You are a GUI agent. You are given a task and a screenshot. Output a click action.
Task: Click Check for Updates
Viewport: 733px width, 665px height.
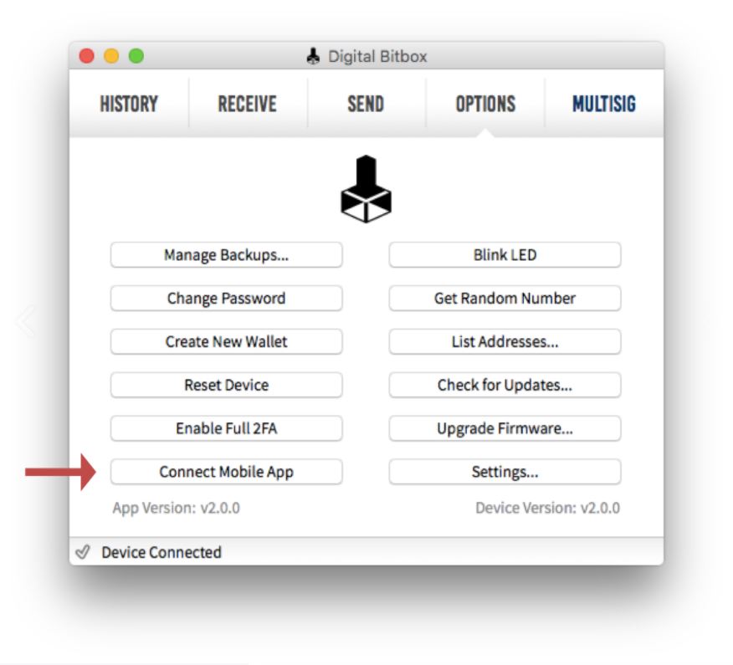[x=505, y=385]
